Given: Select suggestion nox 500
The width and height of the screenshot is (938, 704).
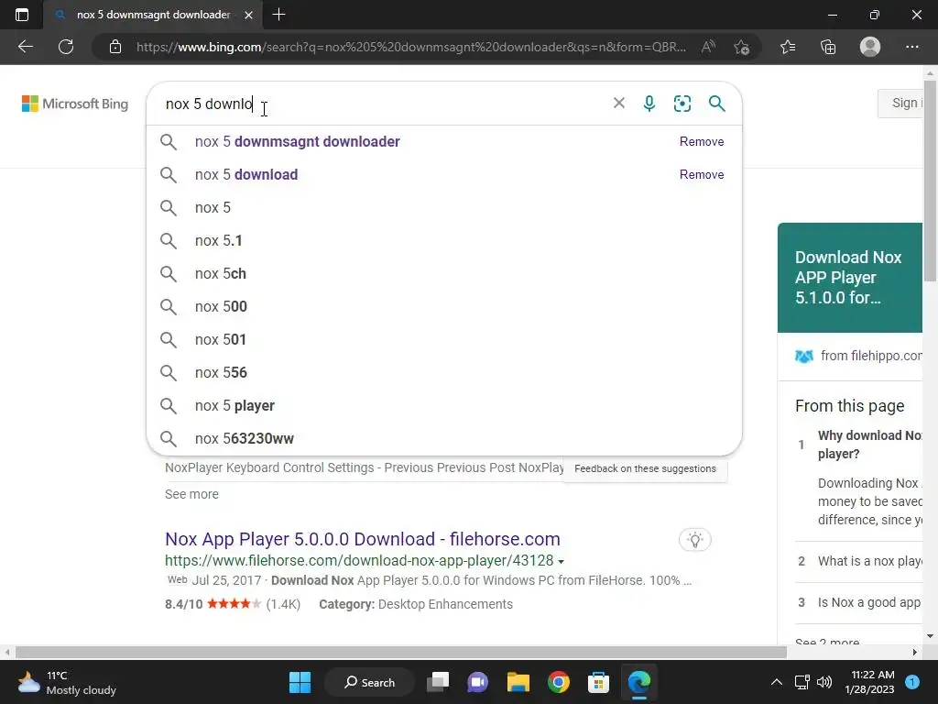Looking at the screenshot, I should point(444,306).
